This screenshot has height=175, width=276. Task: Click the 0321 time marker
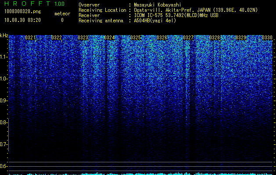point(30,38)
